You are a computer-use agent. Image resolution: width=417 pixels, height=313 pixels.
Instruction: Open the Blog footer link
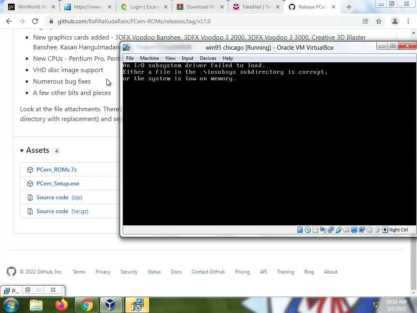tap(309, 272)
